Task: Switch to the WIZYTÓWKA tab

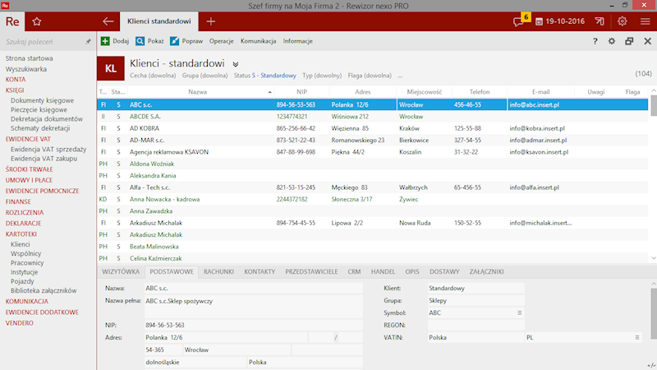Action: (121, 272)
